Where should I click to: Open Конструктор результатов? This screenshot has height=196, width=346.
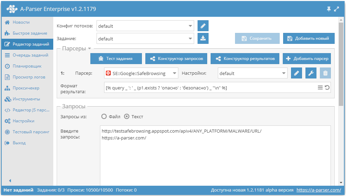(x=245, y=59)
